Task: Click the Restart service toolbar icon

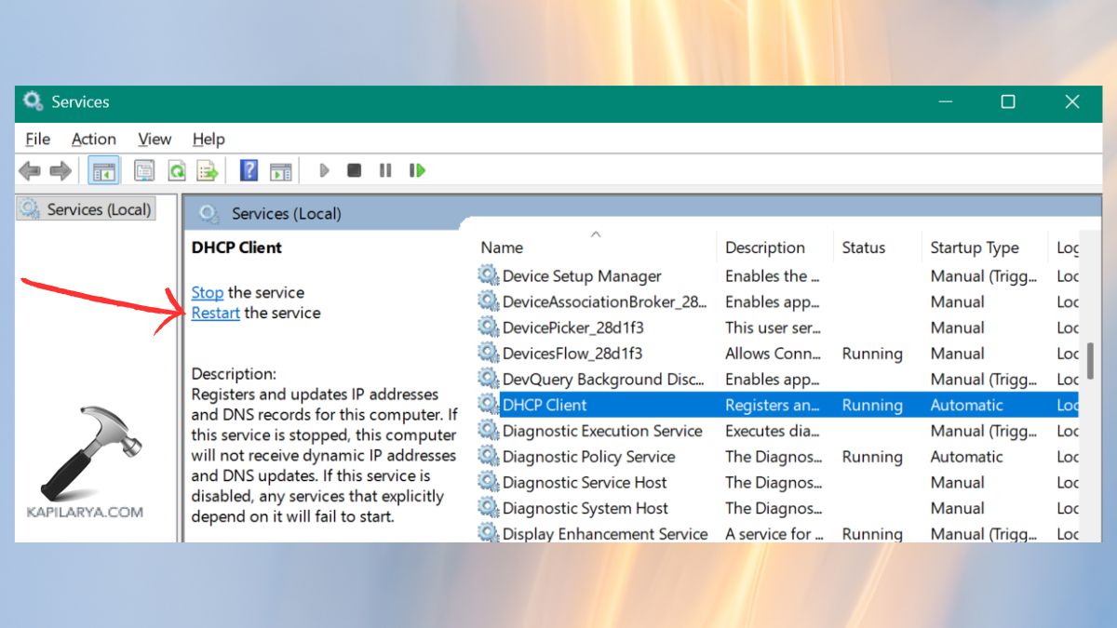Action: tap(417, 170)
